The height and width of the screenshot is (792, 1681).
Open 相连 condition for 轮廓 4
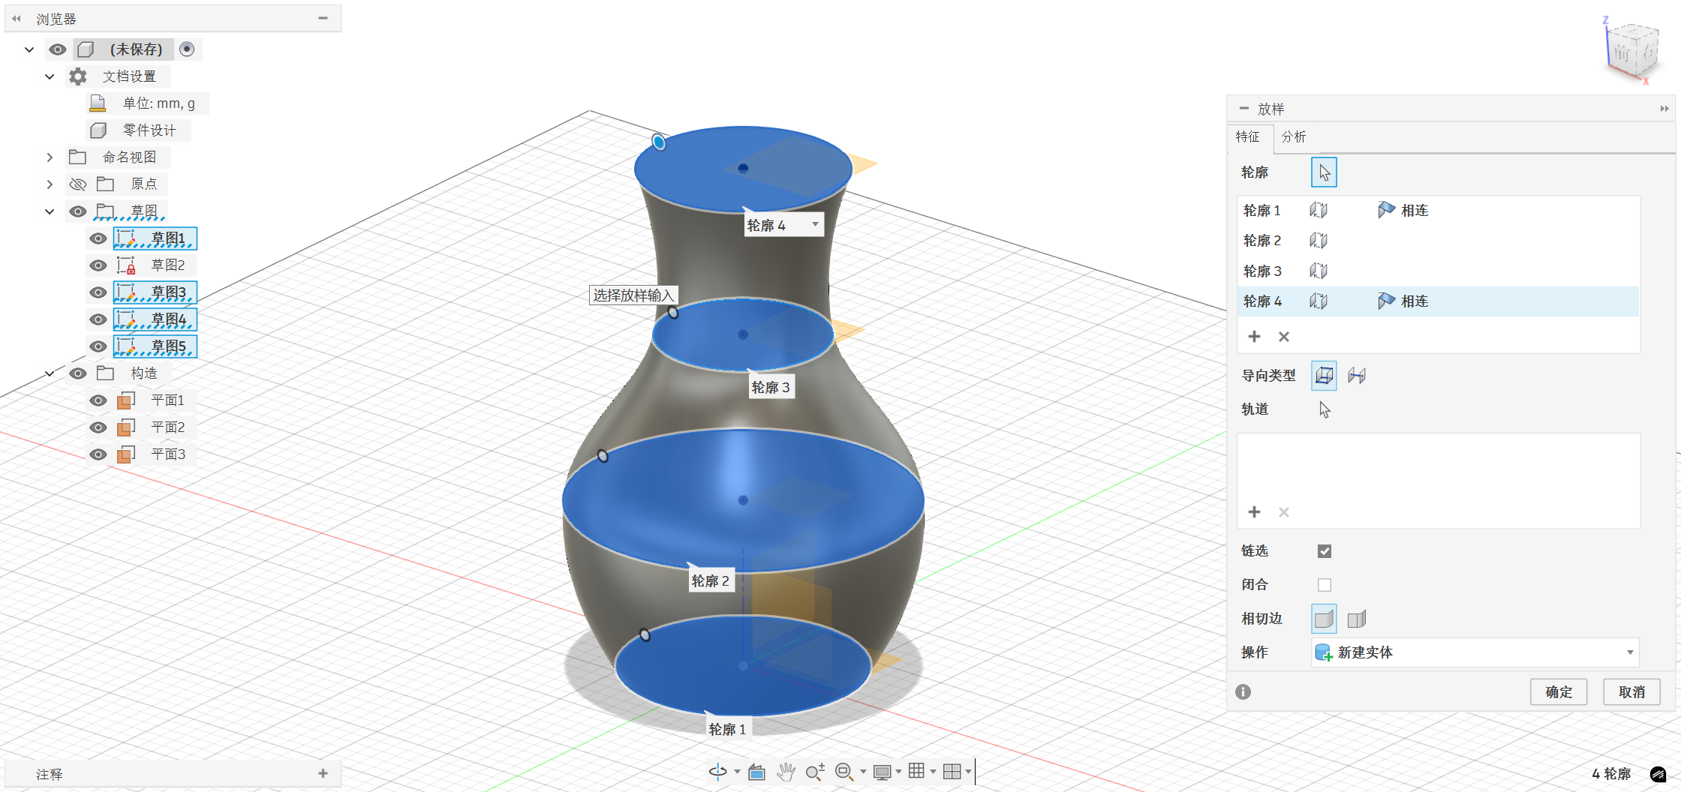pos(1403,301)
